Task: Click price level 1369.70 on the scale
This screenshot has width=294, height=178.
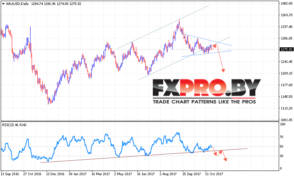Action: (287, 15)
